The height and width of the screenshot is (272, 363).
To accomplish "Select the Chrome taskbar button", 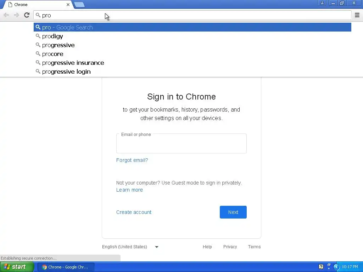I will [66, 267].
